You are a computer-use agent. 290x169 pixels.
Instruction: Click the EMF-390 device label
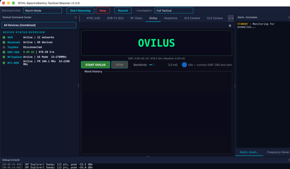coord(13,52)
